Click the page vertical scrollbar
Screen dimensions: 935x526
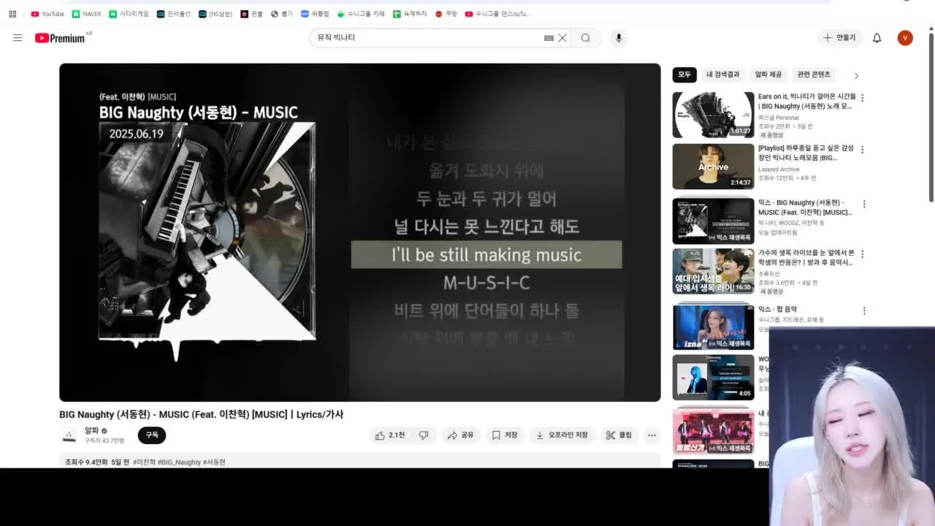(931, 117)
